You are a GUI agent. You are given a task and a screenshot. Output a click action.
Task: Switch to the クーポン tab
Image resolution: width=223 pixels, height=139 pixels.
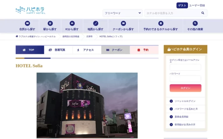pos(116,50)
